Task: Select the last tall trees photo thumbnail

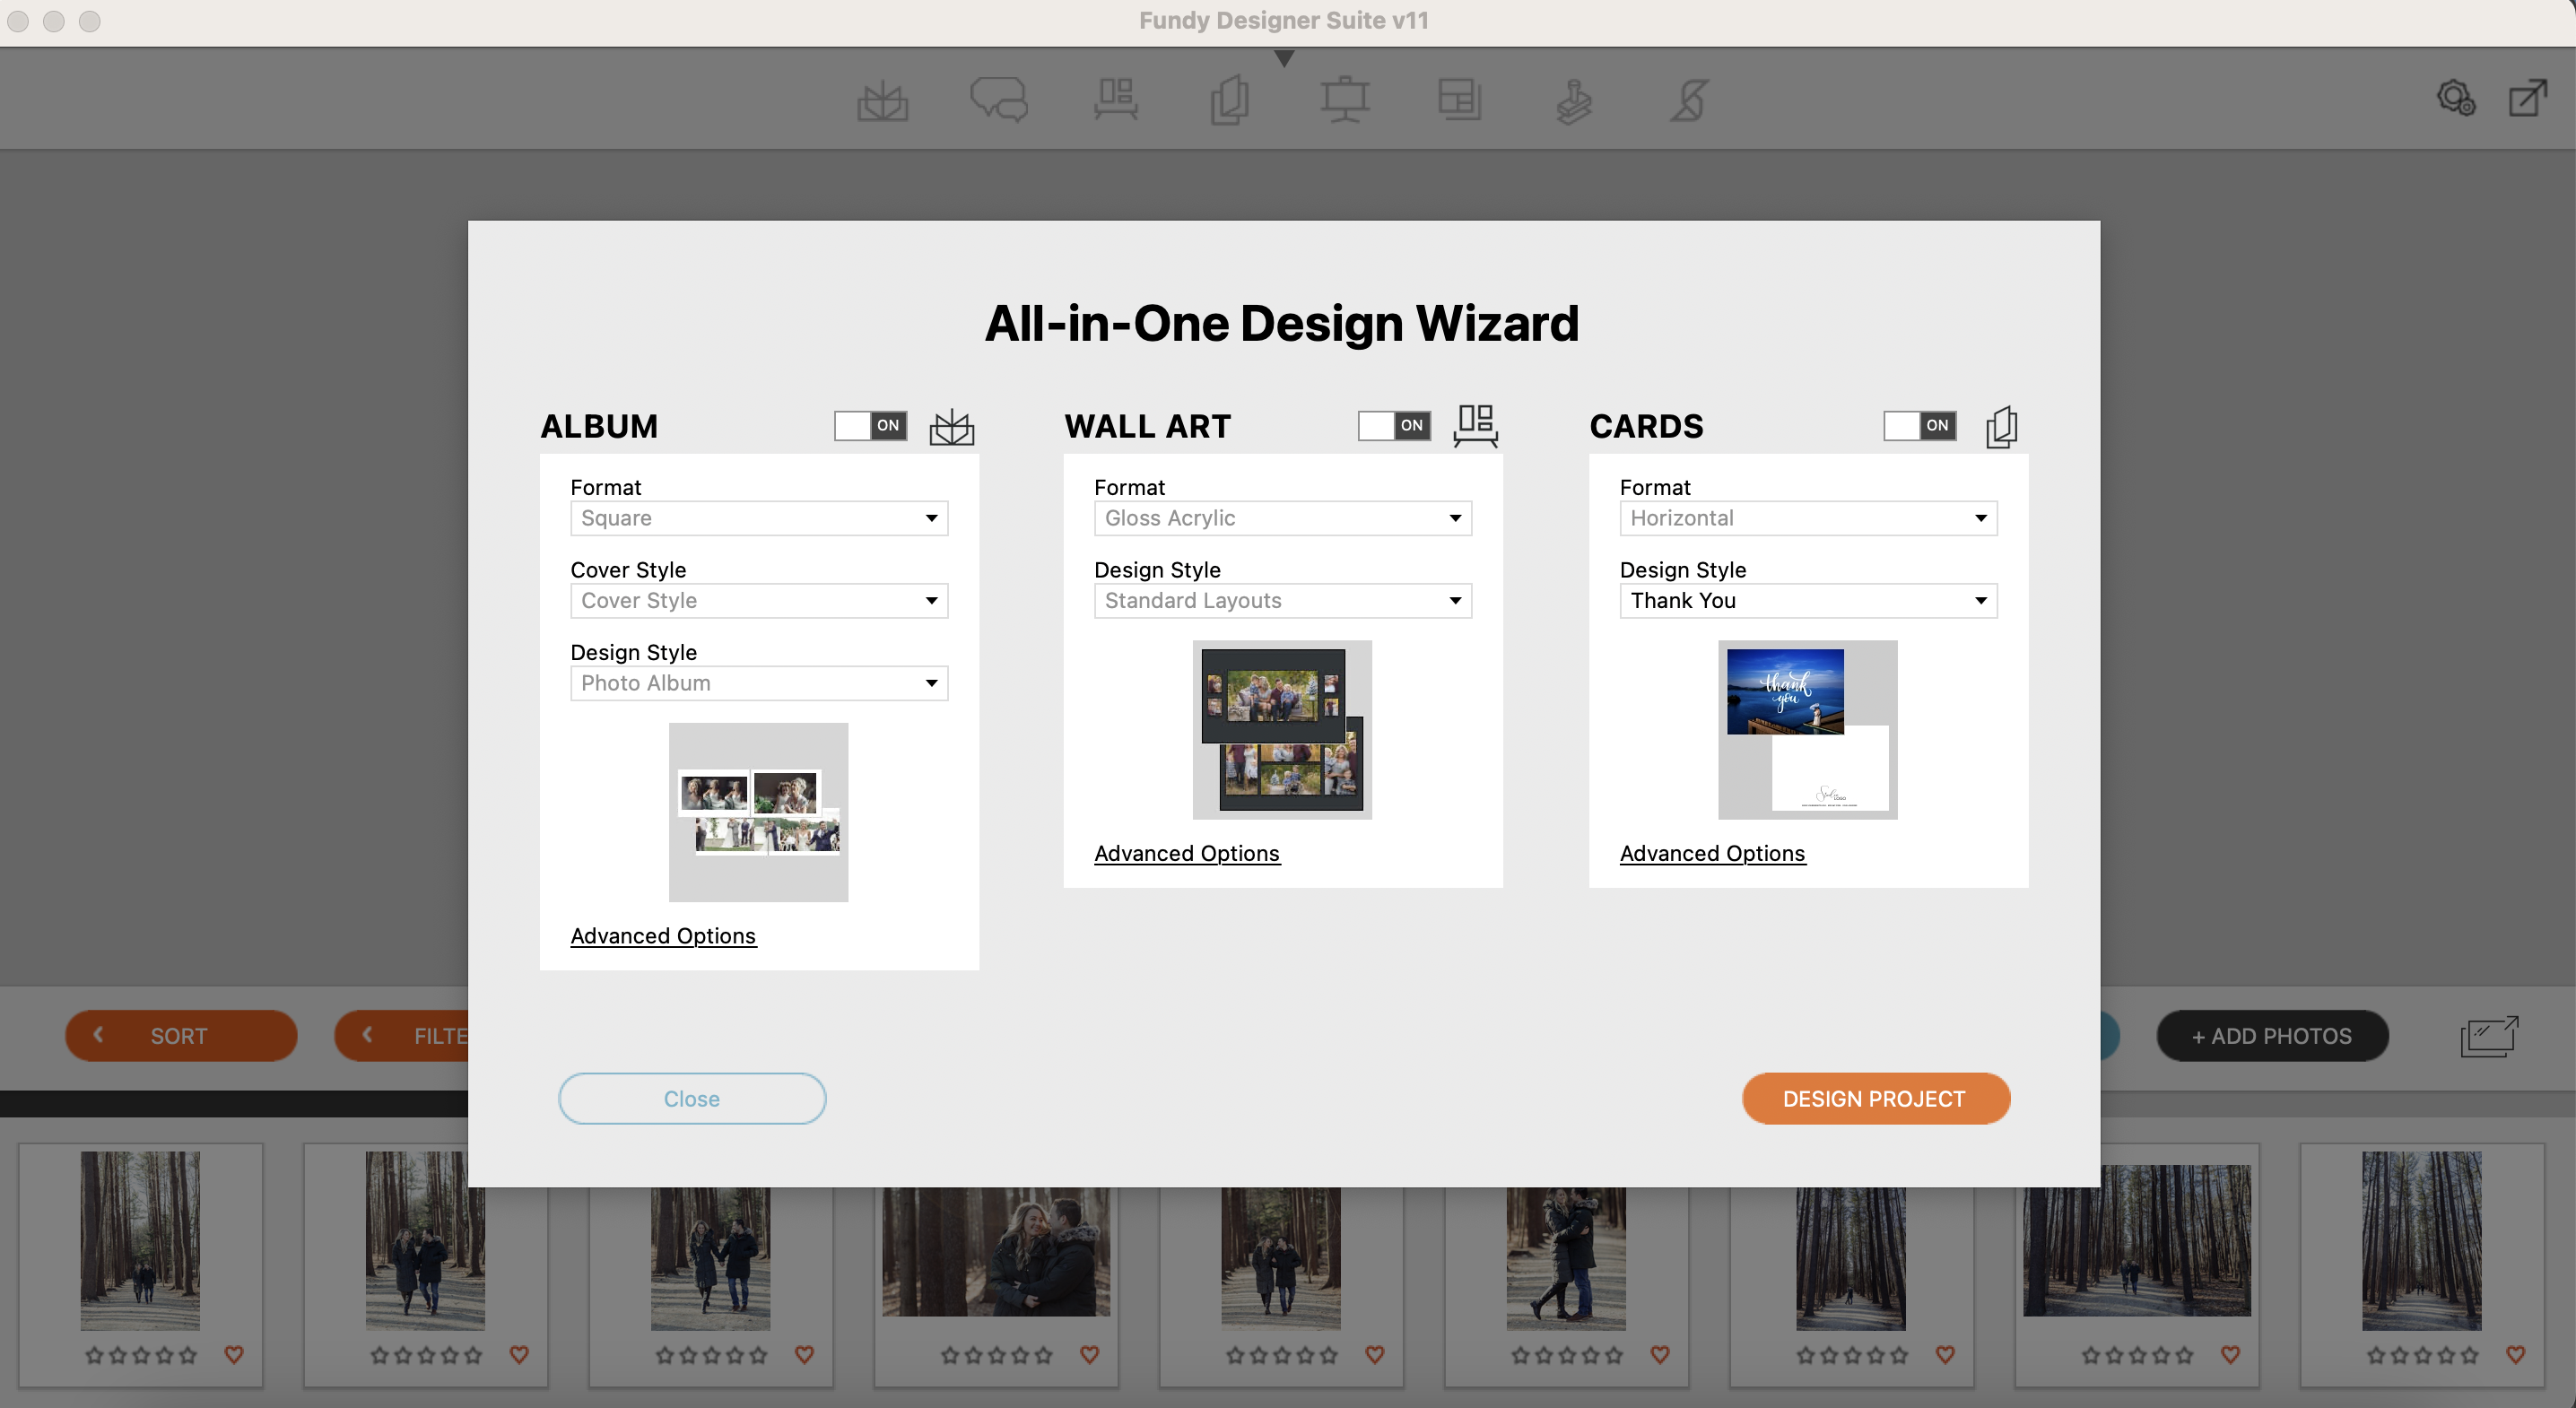Action: (2421, 1241)
